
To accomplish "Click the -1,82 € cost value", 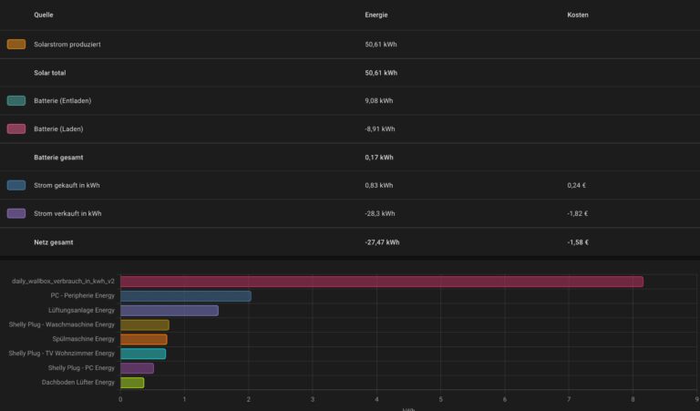I will point(578,213).
